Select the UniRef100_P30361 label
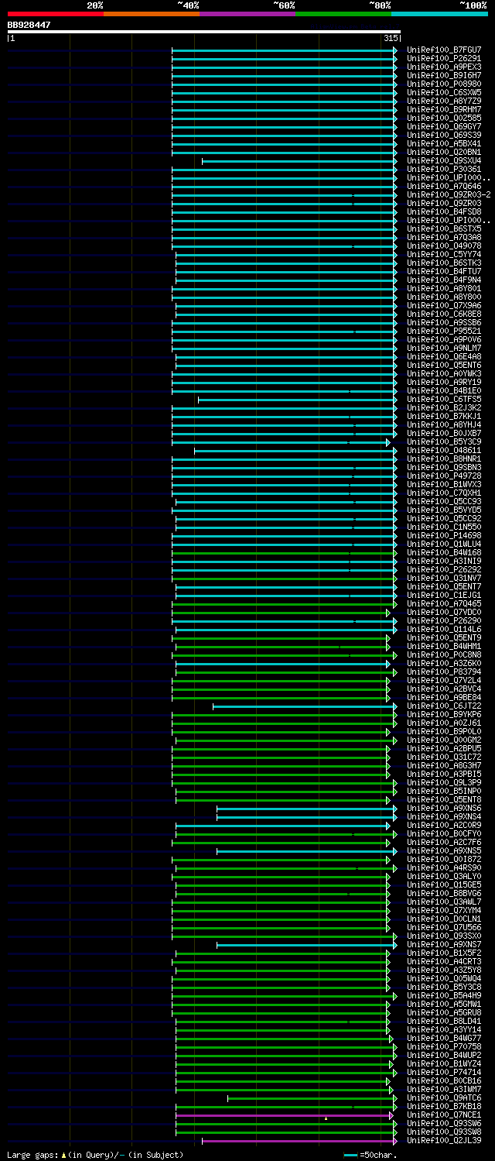The height and width of the screenshot is (1161, 495). tap(444, 169)
